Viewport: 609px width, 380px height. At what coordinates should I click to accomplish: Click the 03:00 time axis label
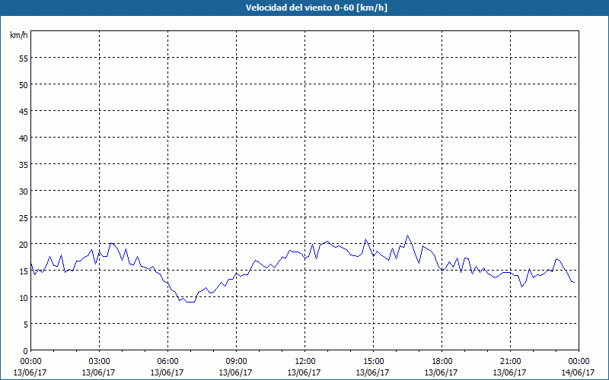click(x=99, y=362)
